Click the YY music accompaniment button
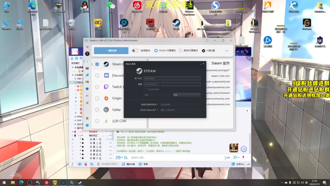The image size is (330, 186). [x=128, y=164]
